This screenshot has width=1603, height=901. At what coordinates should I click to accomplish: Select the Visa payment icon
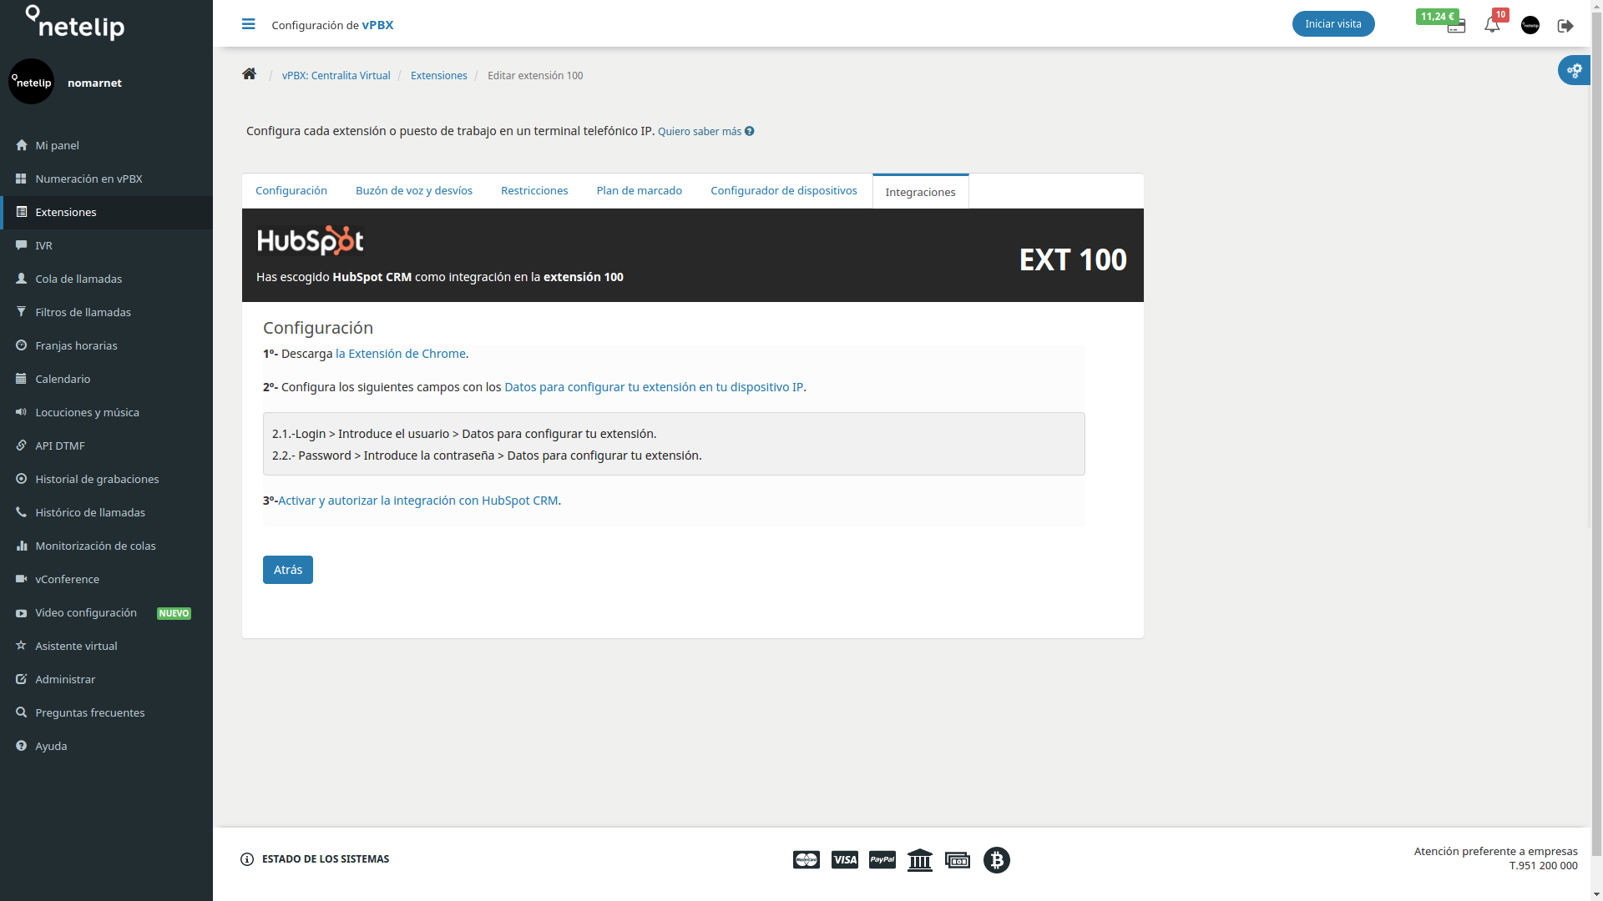(x=844, y=860)
